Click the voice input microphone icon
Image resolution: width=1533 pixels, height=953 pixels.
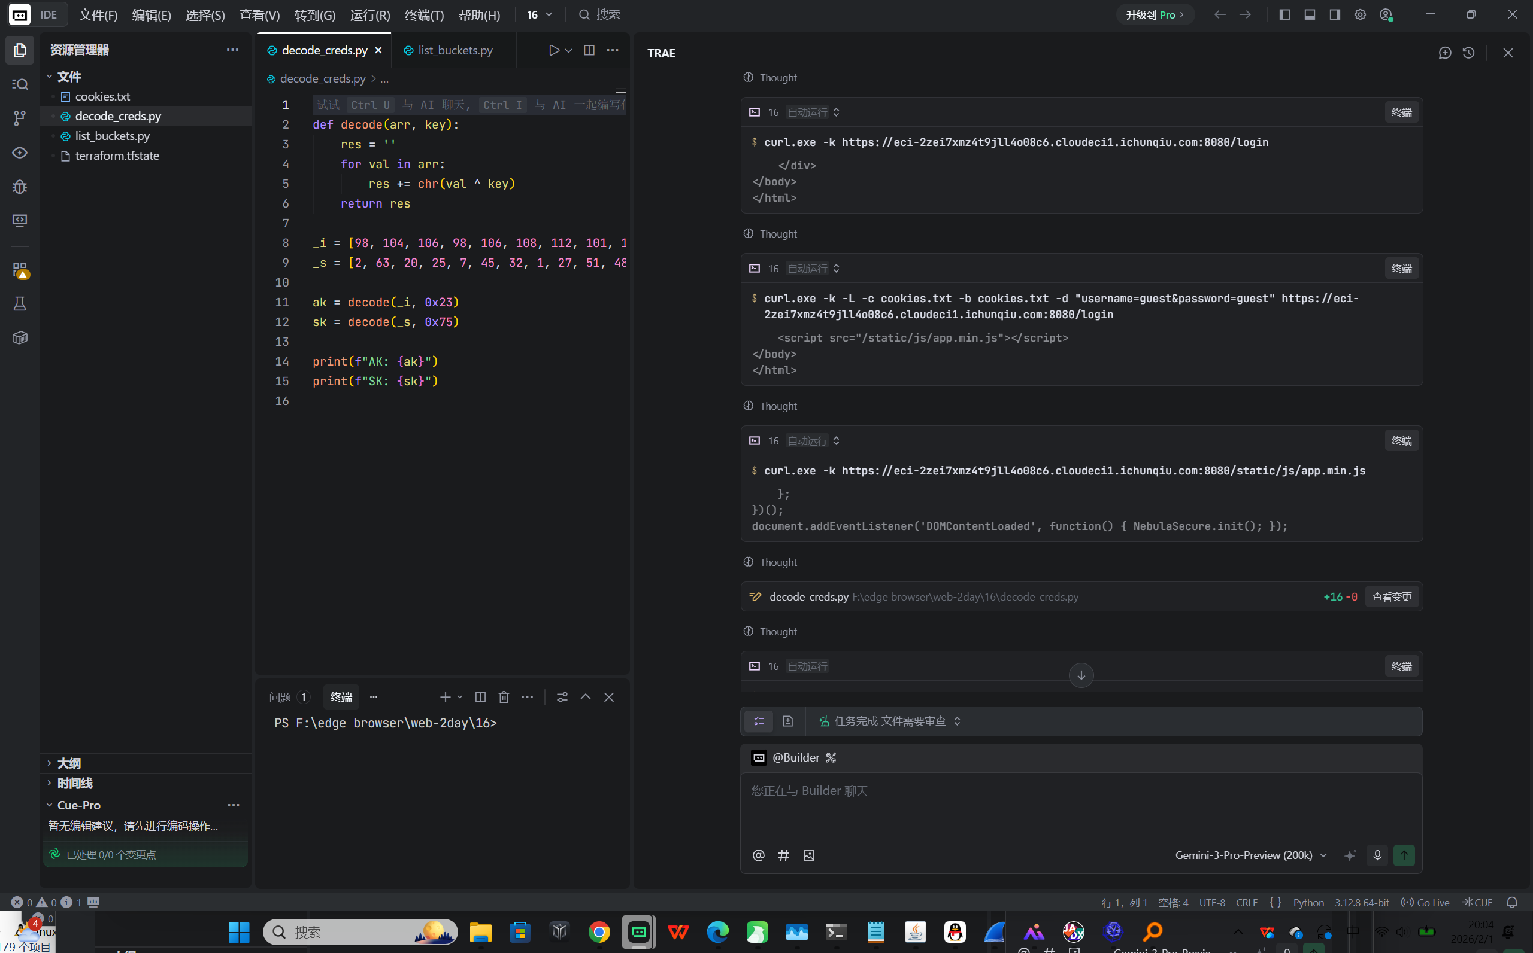(1377, 855)
